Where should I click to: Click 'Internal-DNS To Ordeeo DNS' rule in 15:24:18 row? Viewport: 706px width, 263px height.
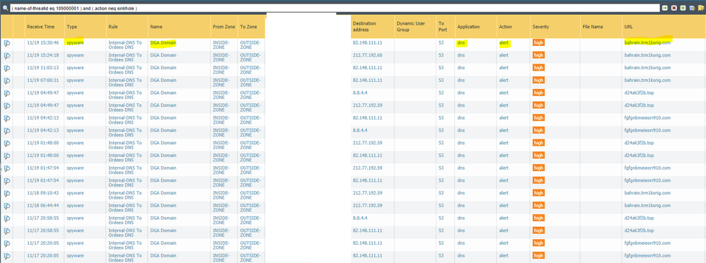pos(125,57)
